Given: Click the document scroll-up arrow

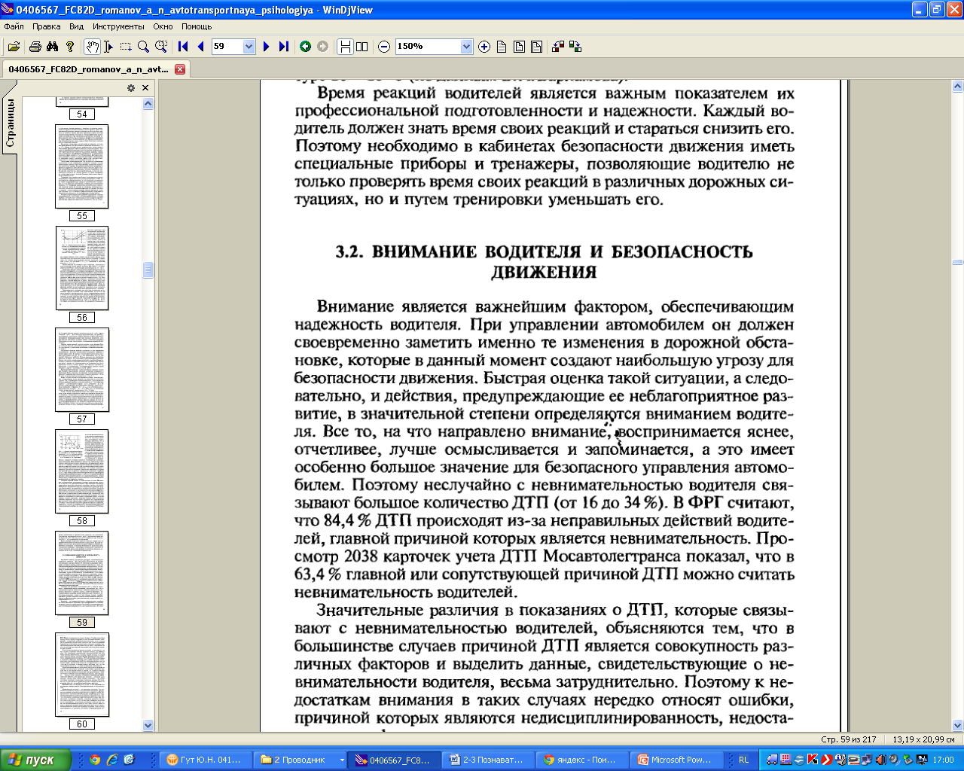Looking at the screenshot, I should pos(957,87).
